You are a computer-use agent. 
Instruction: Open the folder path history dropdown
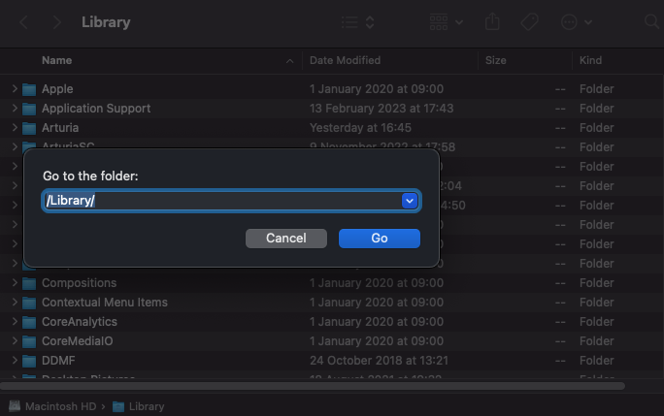point(410,201)
